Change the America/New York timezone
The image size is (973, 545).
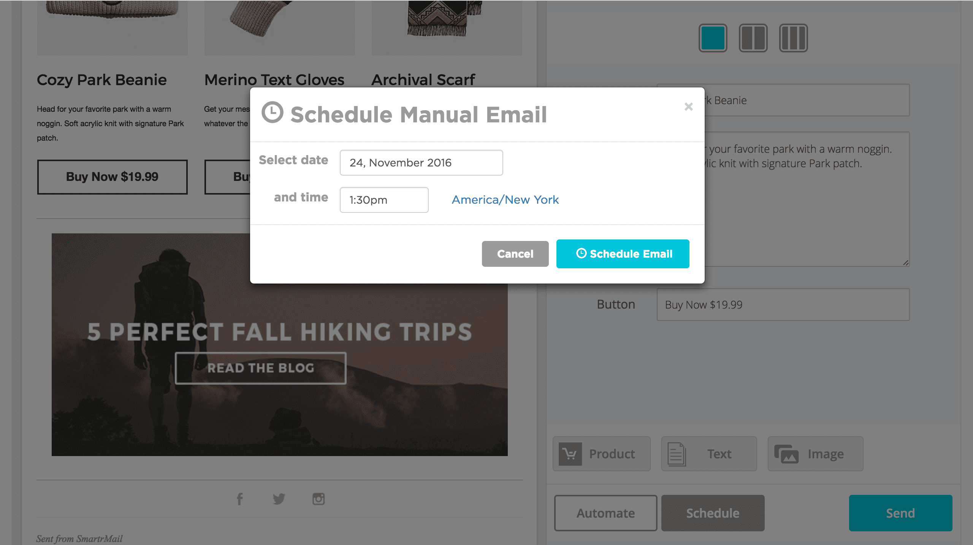[x=505, y=200]
